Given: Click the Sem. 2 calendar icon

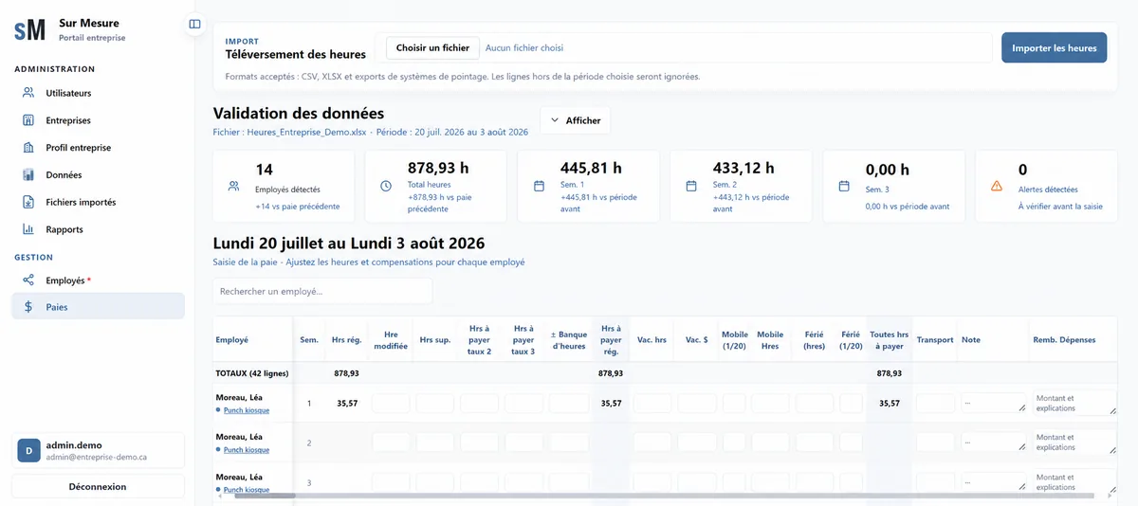Looking at the screenshot, I should tap(691, 186).
